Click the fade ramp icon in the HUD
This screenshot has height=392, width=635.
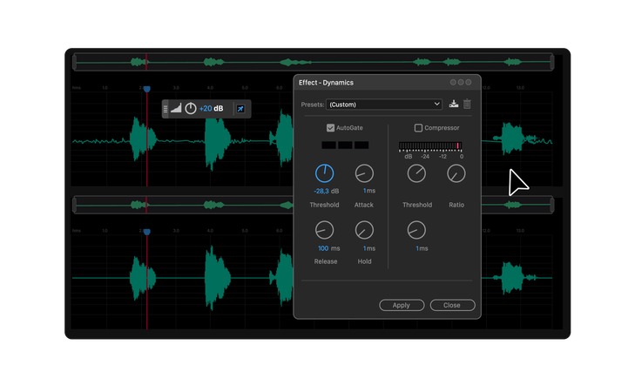(176, 109)
